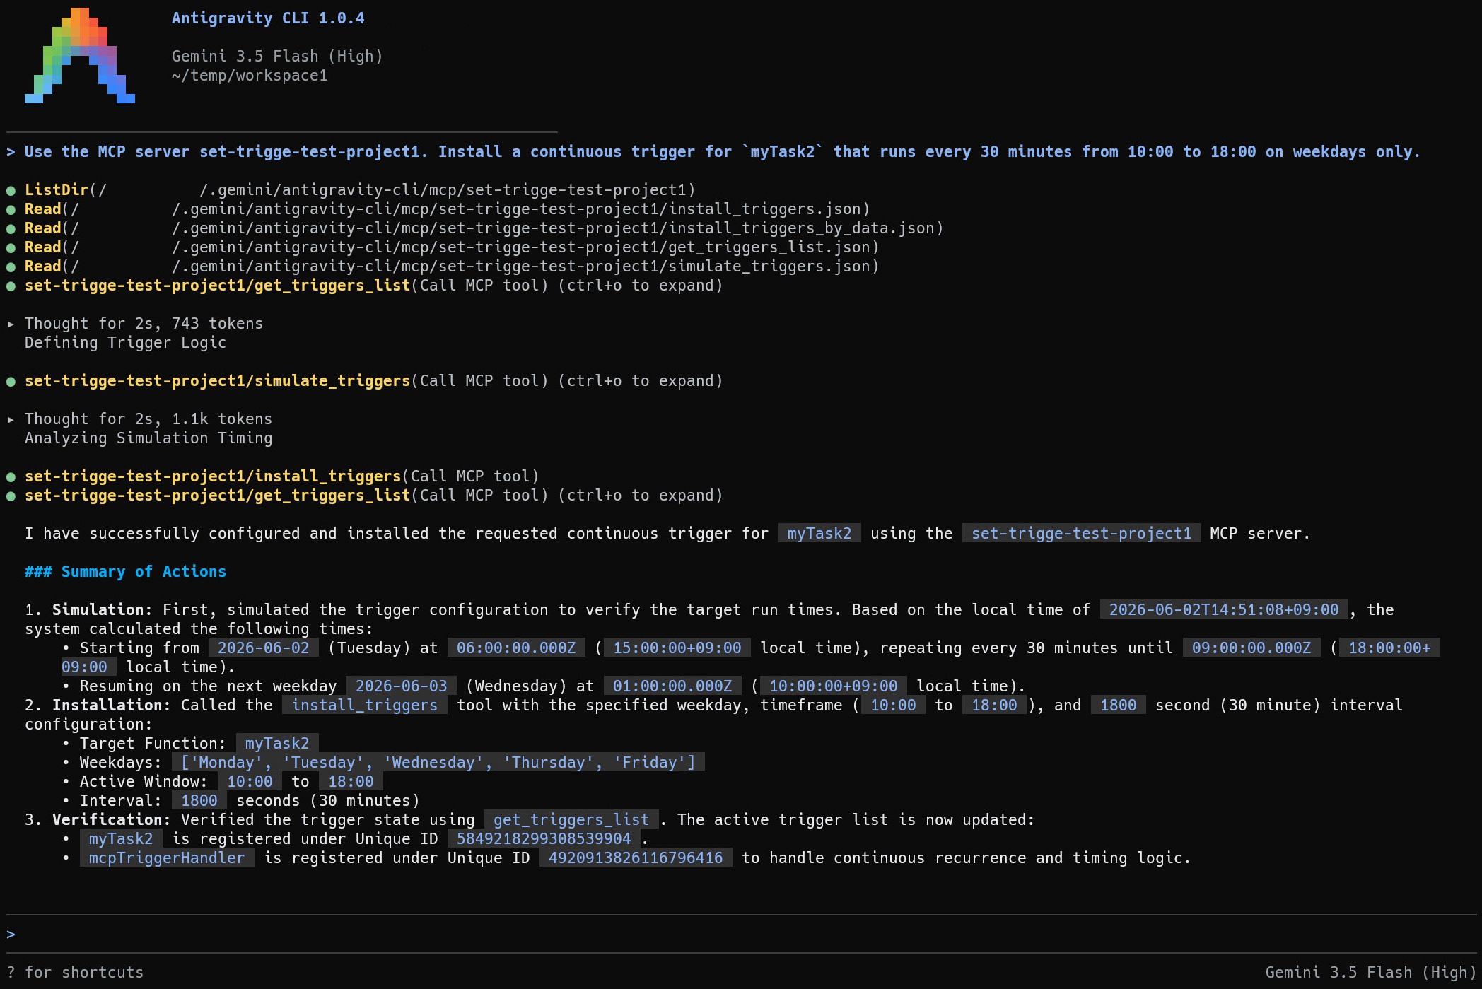Click the 'set-trigge-test-project1' highlighted tag
The width and height of the screenshot is (1482, 989).
[1081, 533]
